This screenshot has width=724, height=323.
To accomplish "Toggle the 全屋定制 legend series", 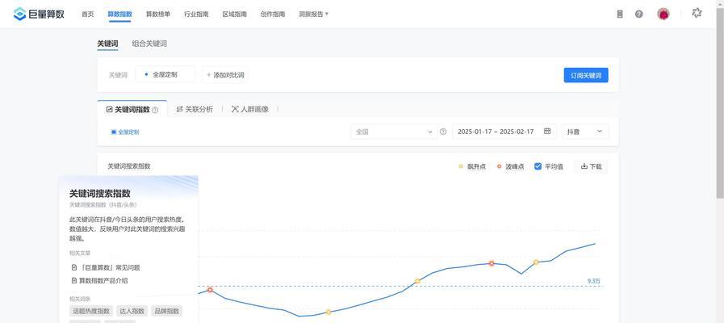I will click(x=125, y=132).
